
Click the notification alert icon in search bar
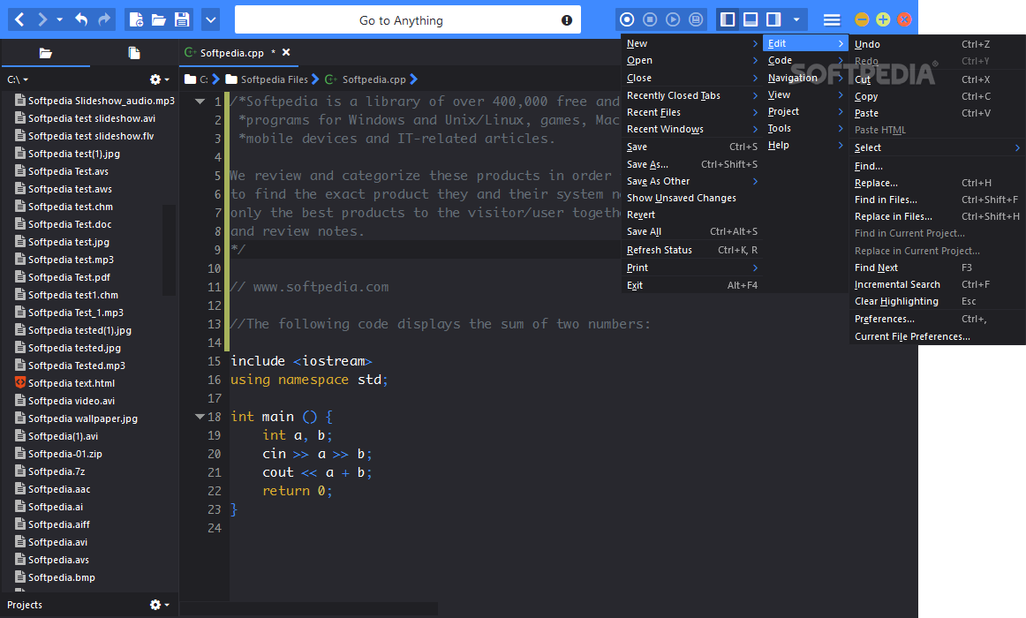click(567, 20)
